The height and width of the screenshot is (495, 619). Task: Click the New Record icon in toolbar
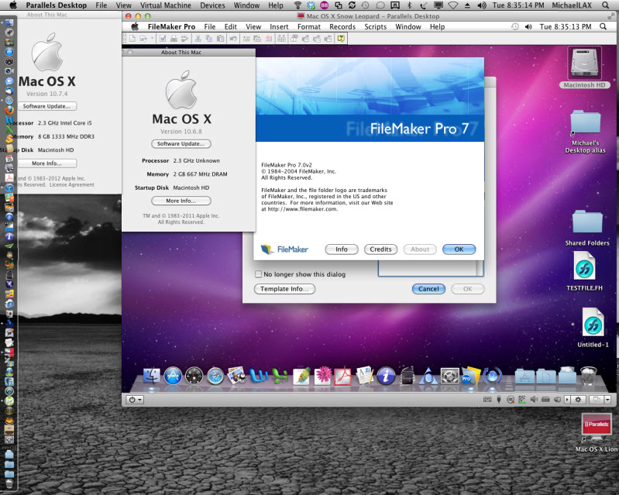246,38
